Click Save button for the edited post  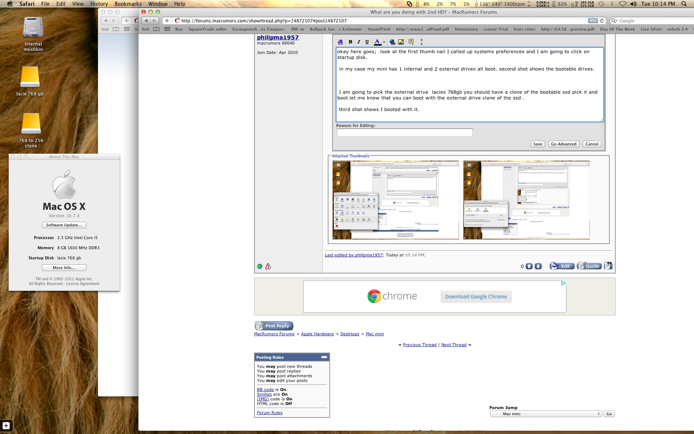537,144
